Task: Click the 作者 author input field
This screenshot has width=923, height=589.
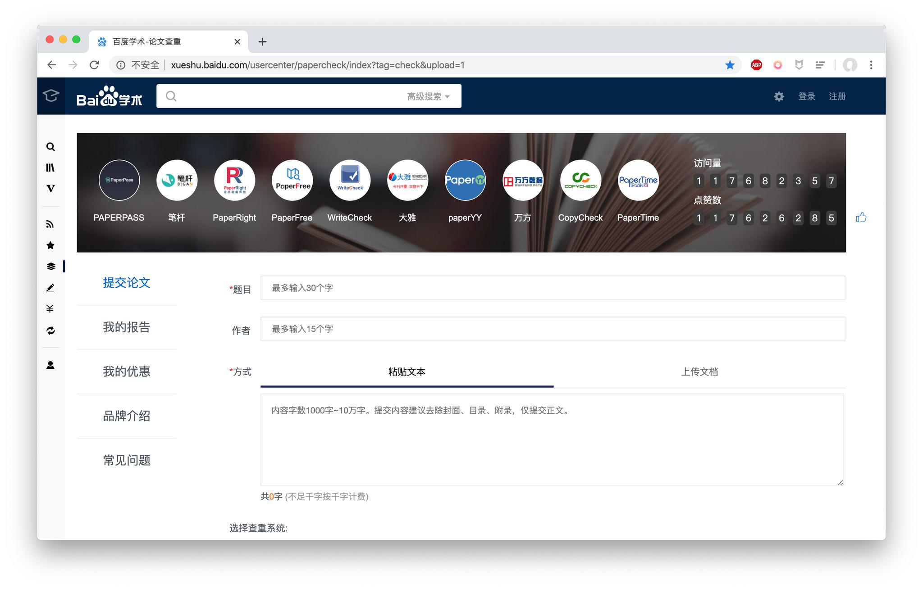Action: point(553,329)
